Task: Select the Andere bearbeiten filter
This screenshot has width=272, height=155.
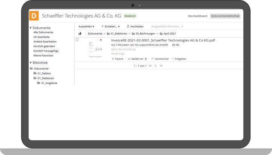Action: [x=45, y=42]
